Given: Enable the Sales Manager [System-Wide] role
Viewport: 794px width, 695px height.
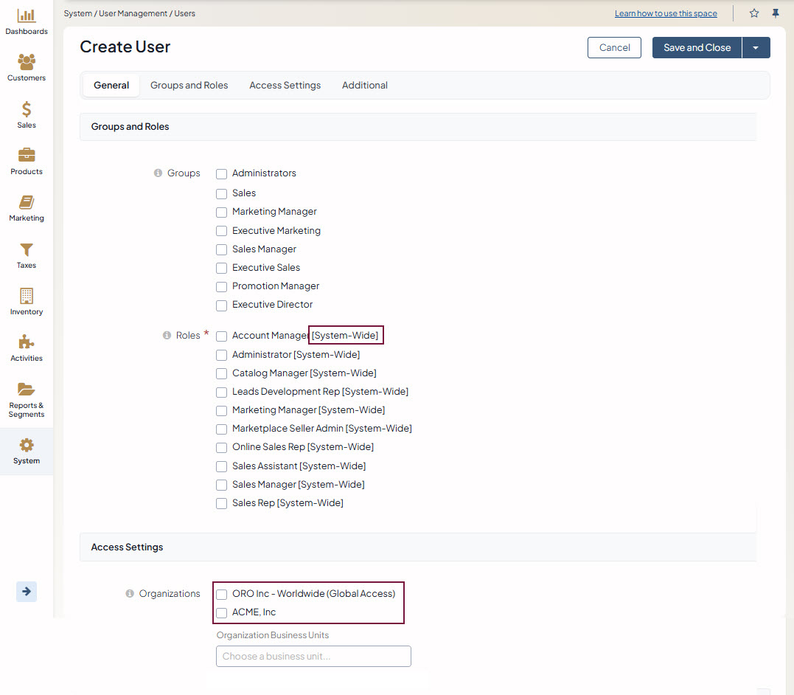Looking at the screenshot, I should tap(221, 485).
